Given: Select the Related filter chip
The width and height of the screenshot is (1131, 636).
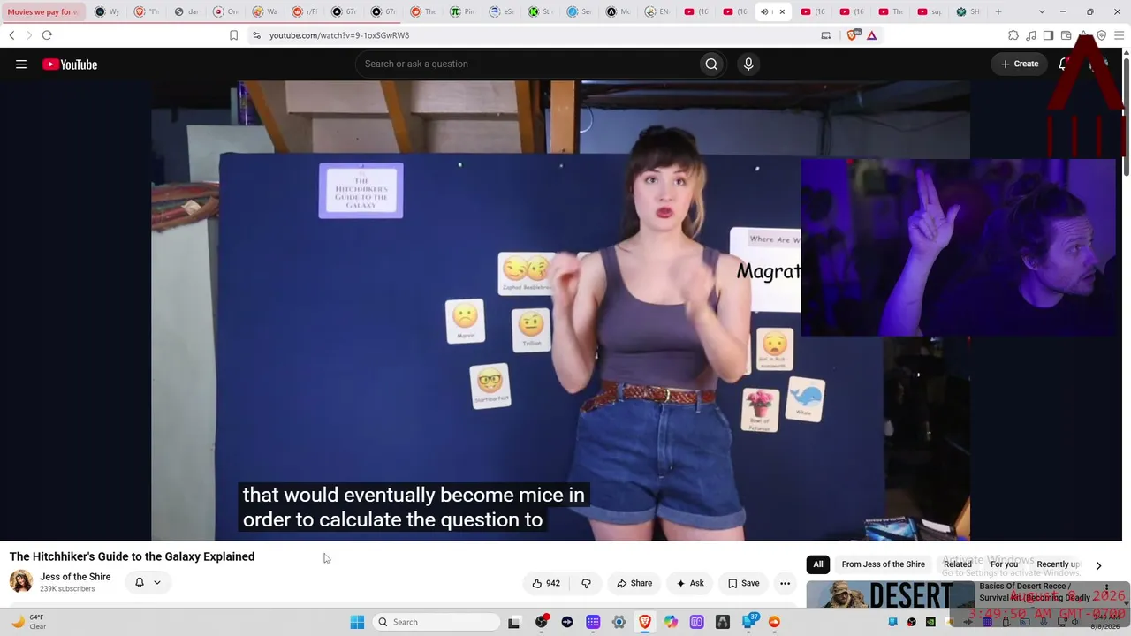Looking at the screenshot, I should 958,564.
